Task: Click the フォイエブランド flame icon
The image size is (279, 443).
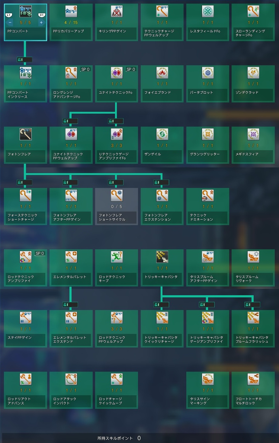Action: [162, 73]
